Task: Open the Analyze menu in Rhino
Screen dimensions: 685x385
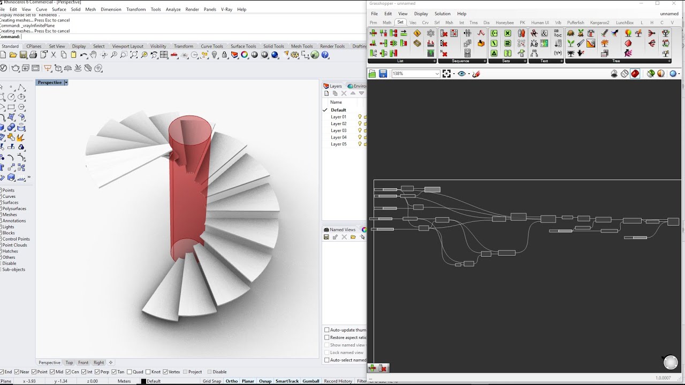Action: 173,9
